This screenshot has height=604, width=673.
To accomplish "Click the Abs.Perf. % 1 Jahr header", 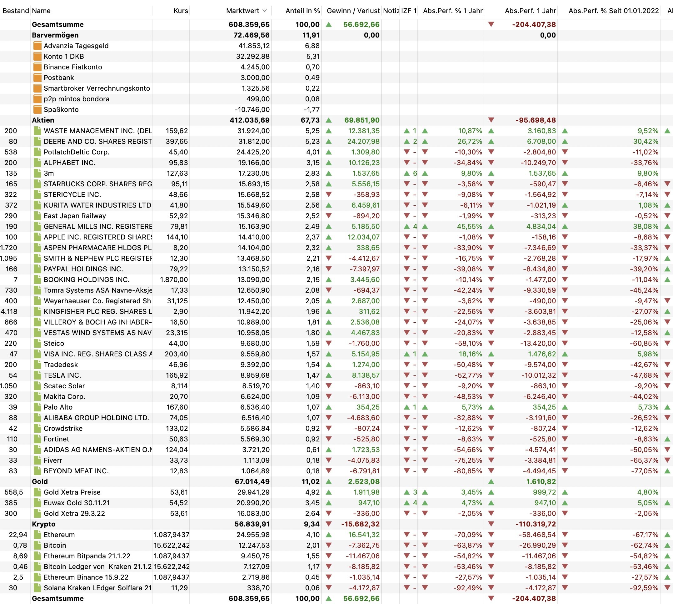I will [452, 11].
